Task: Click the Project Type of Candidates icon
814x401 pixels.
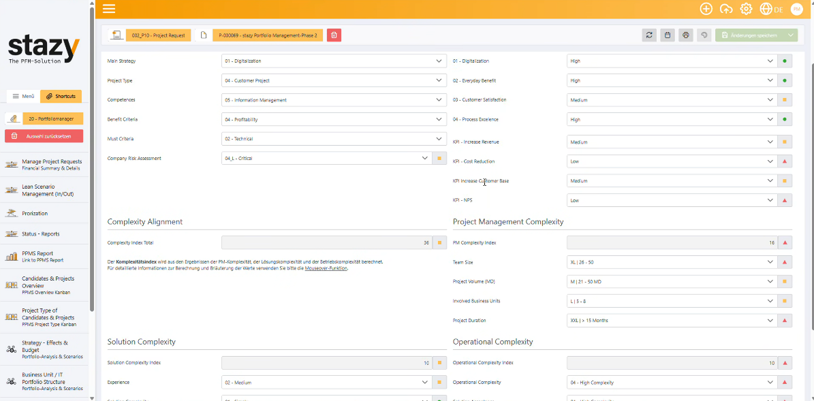Action: (x=12, y=317)
